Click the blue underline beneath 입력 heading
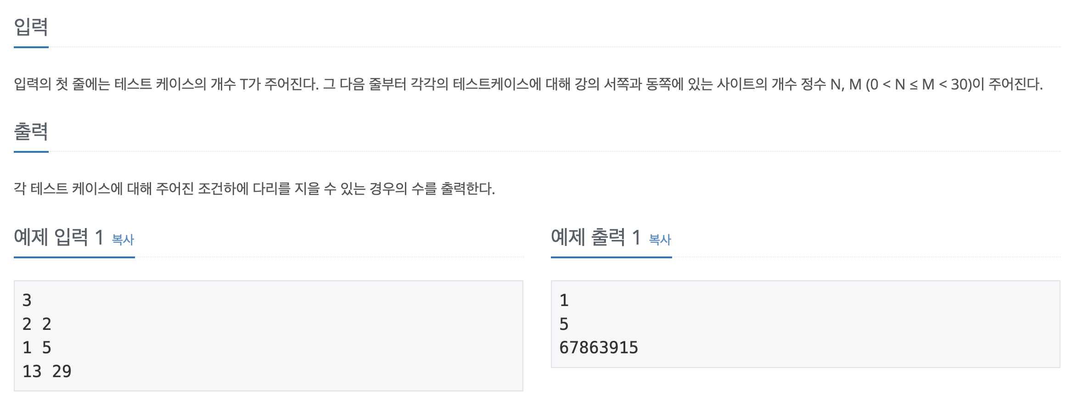 tap(31, 47)
